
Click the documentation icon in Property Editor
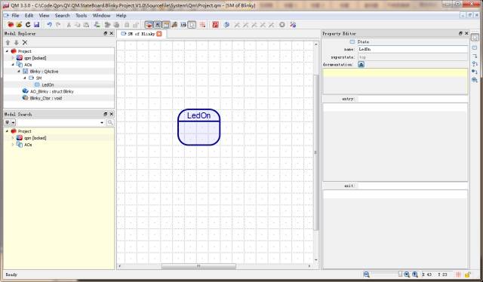[x=361, y=64]
